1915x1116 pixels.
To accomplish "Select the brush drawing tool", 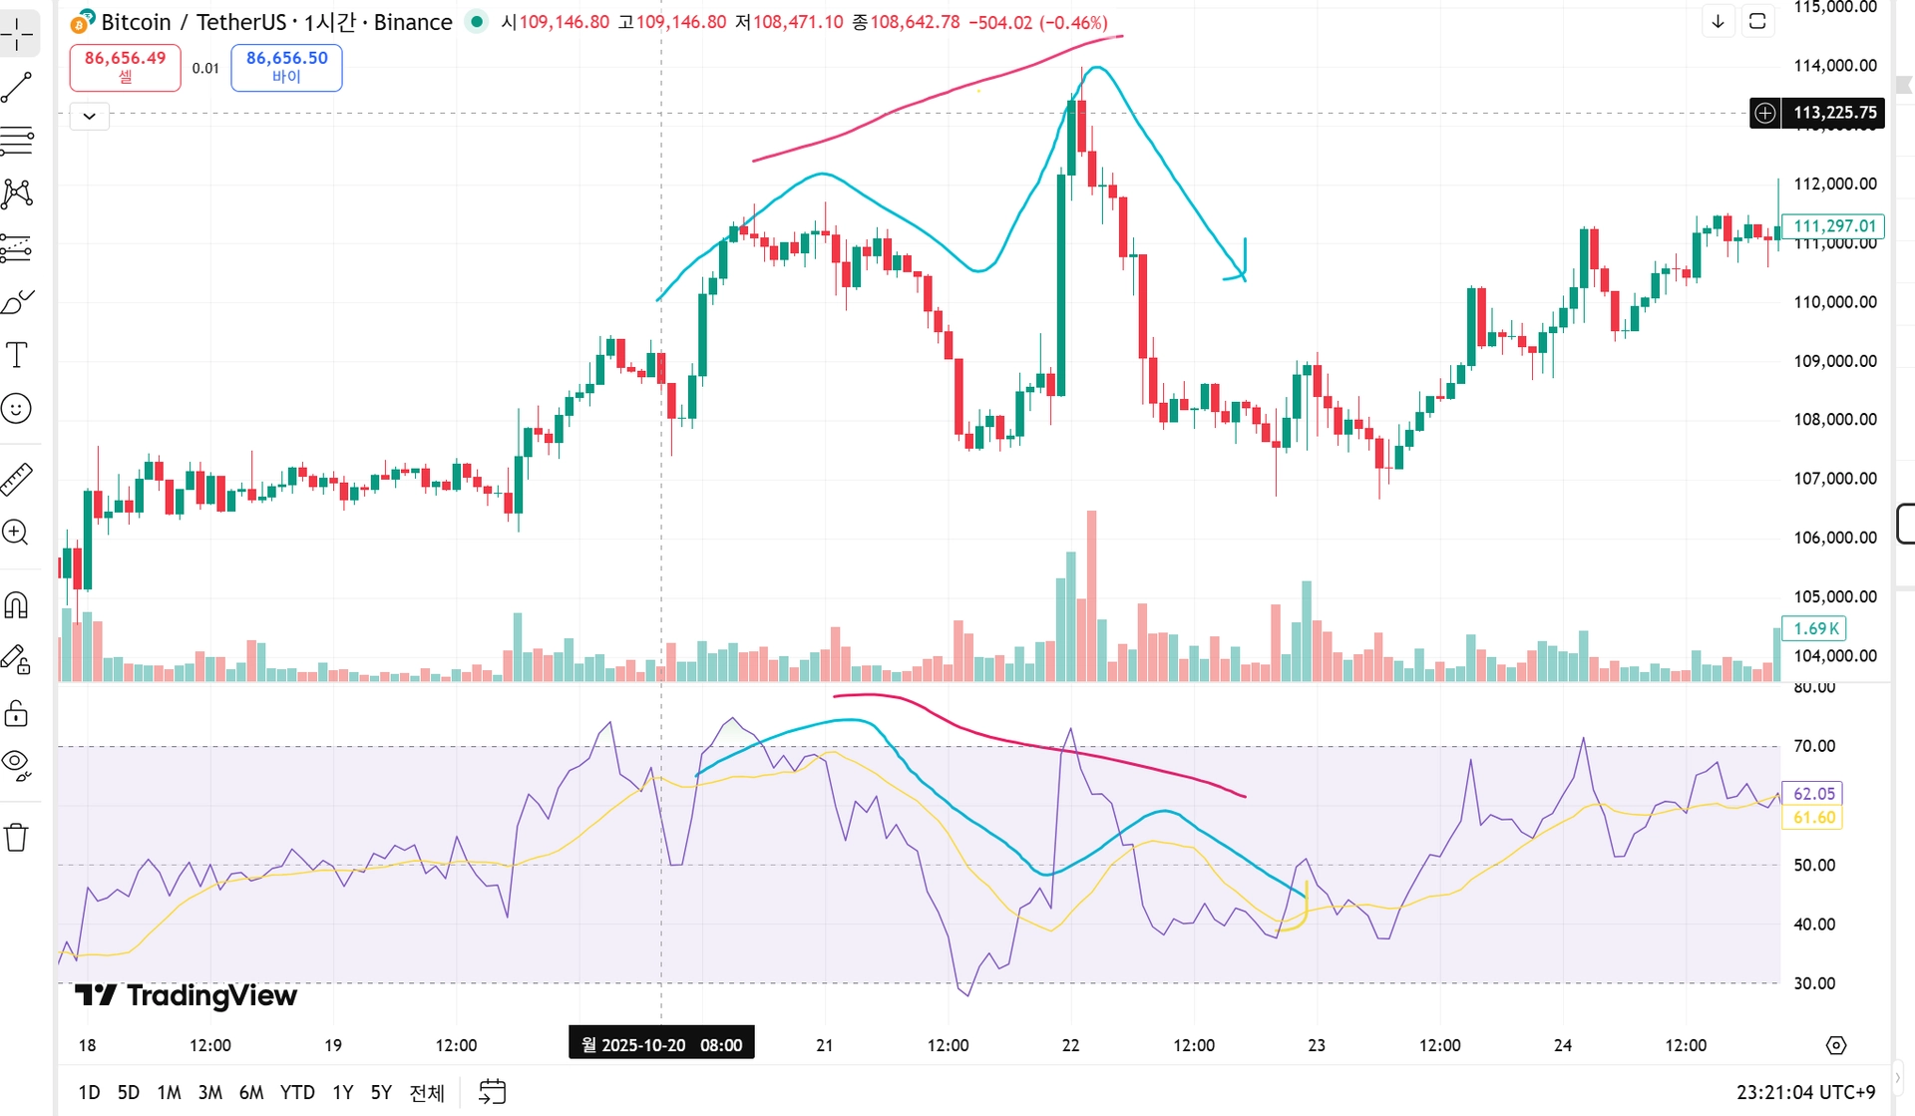I will [x=18, y=301].
